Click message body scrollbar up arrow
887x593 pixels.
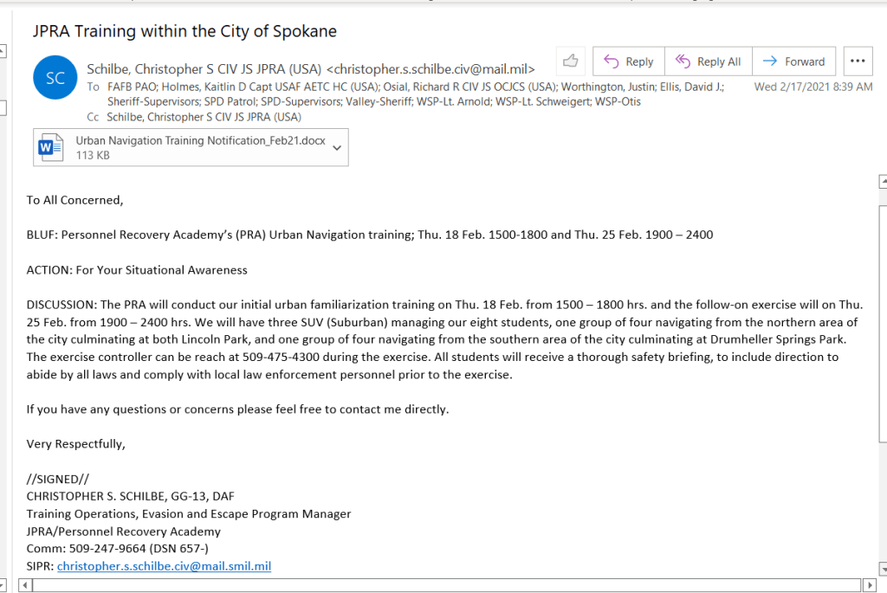882,181
